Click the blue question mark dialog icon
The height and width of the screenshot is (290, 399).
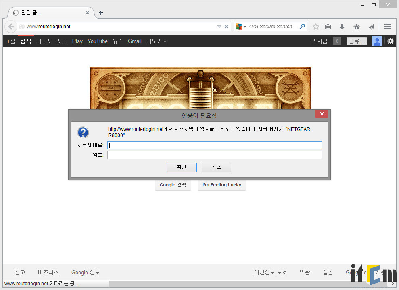(x=83, y=132)
